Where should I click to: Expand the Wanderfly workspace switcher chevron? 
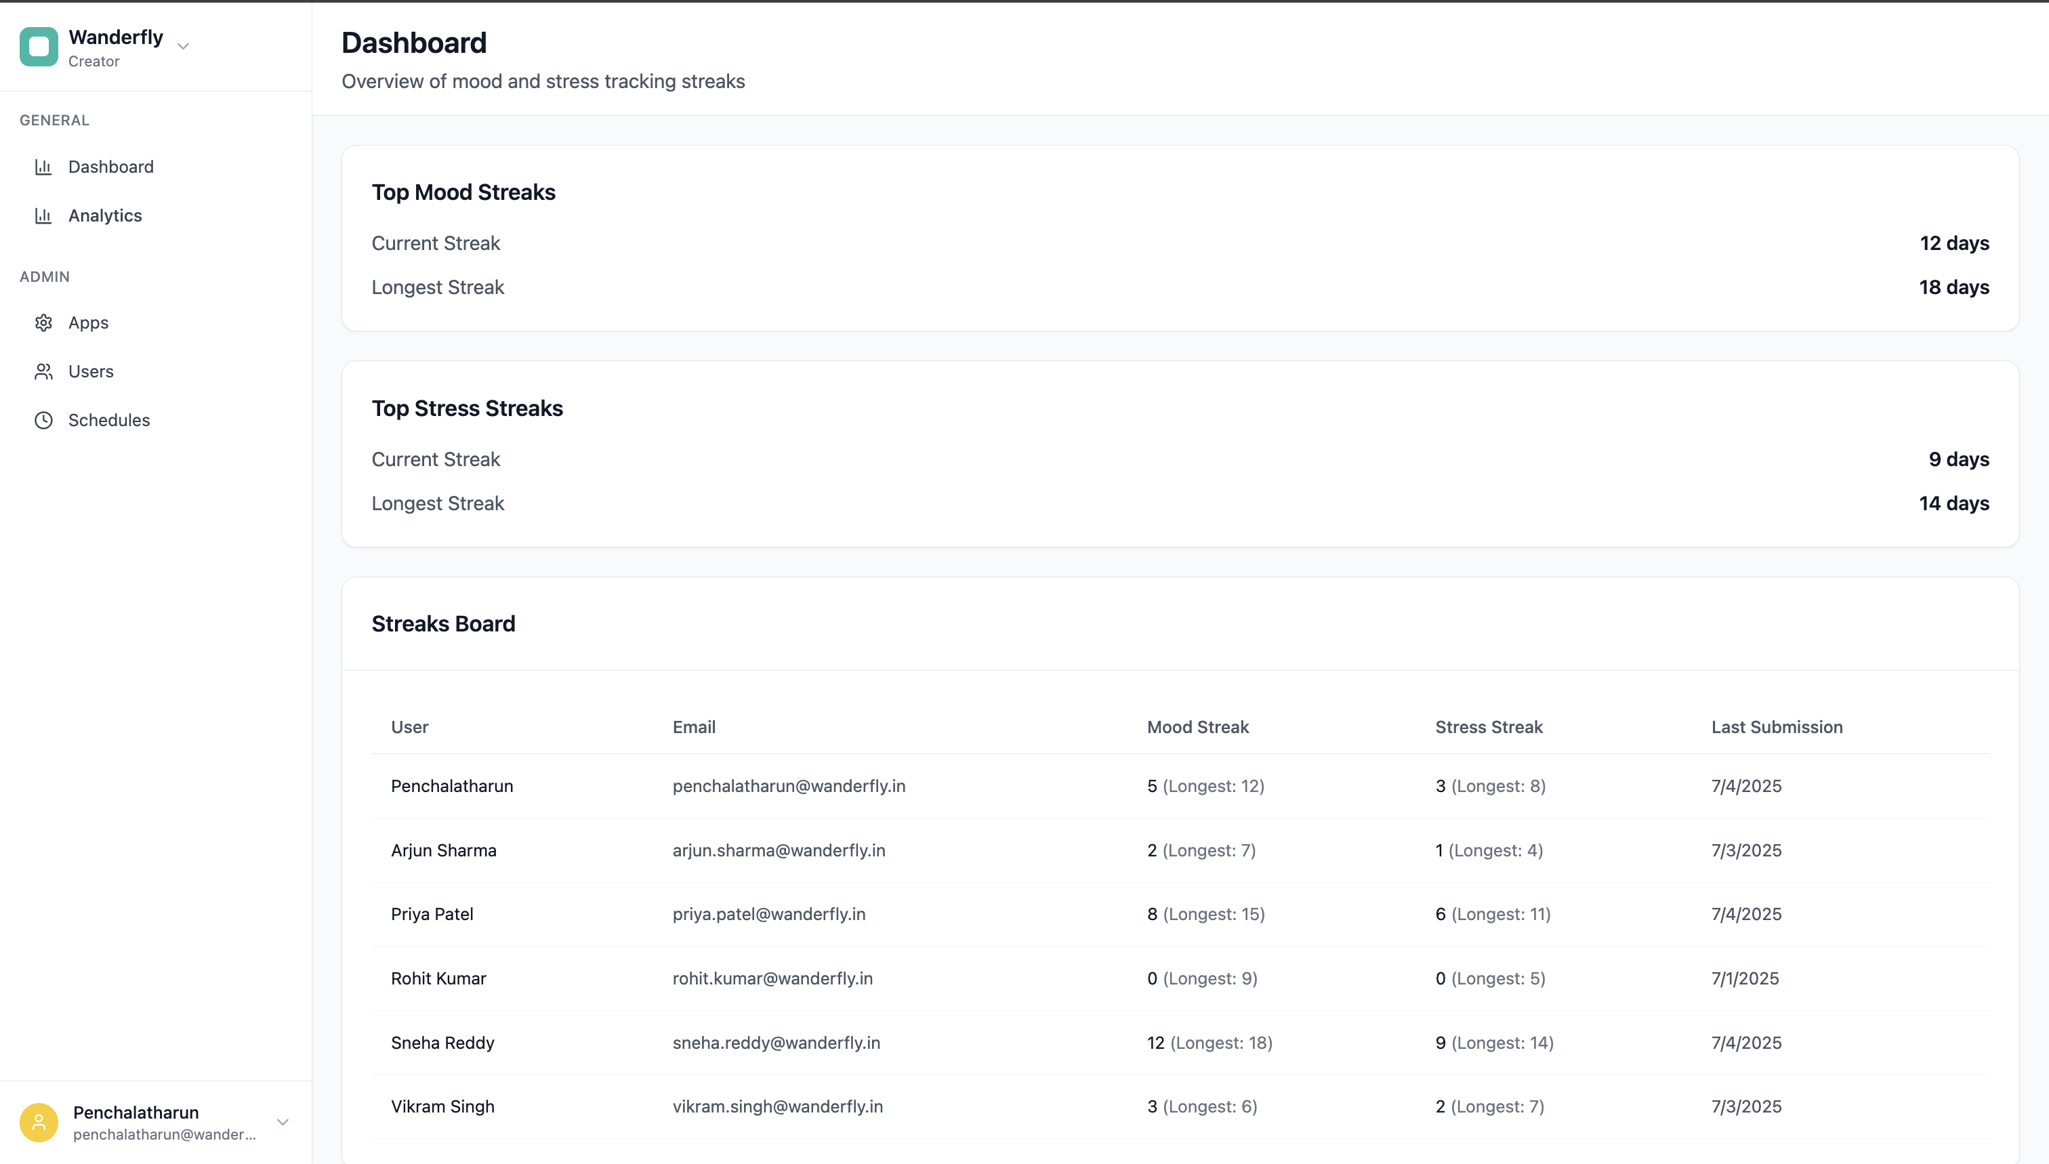click(183, 46)
